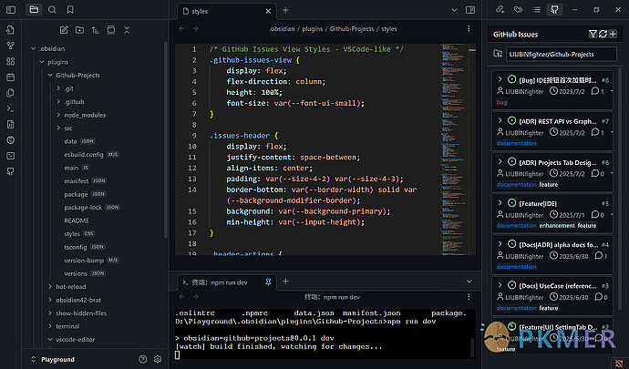The height and width of the screenshot is (369, 629).
Task: Open the backlinks tab in right sidebar
Action: [x=500, y=10]
